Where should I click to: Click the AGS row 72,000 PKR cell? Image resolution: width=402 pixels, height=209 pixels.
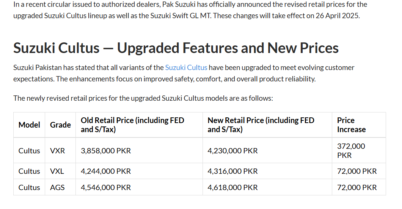(x=359, y=187)
